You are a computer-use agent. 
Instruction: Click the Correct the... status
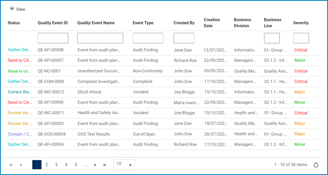coord(20,92)
